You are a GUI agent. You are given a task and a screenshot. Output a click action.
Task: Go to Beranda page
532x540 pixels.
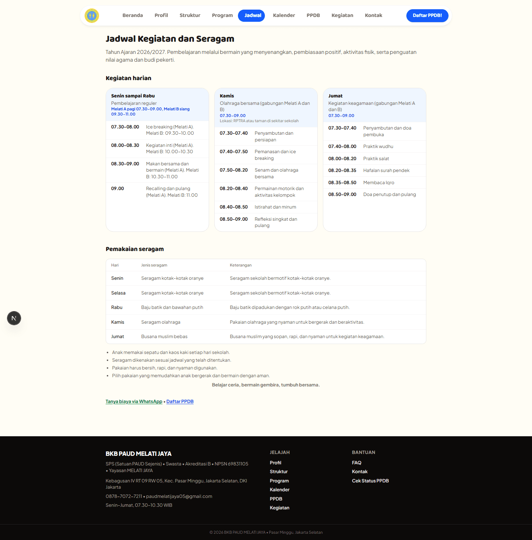pyautogui.click(x=133, y=16)
